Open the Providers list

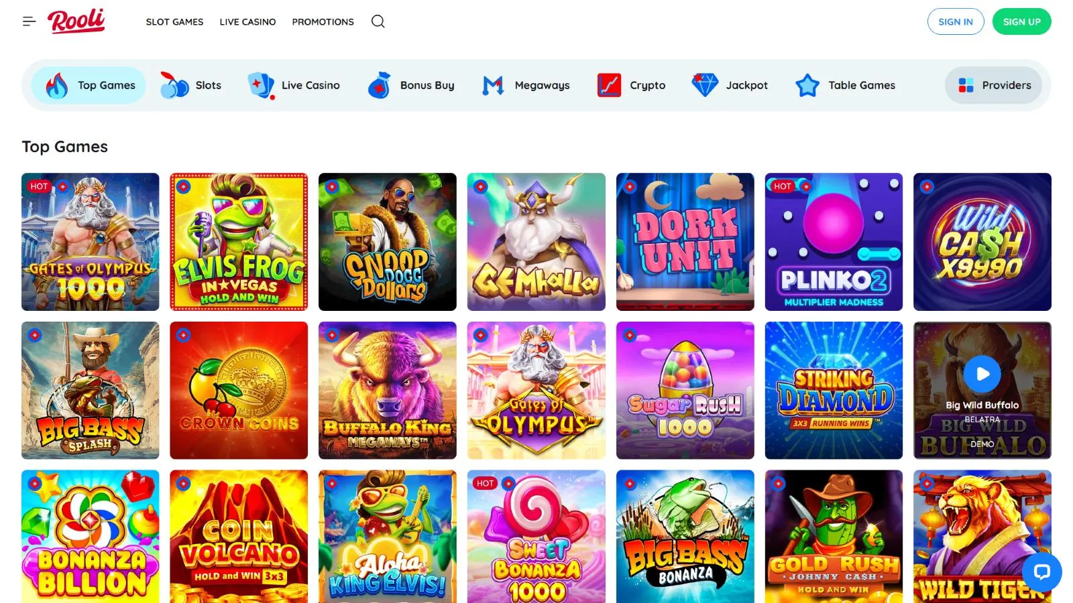[x=994, y=85]
